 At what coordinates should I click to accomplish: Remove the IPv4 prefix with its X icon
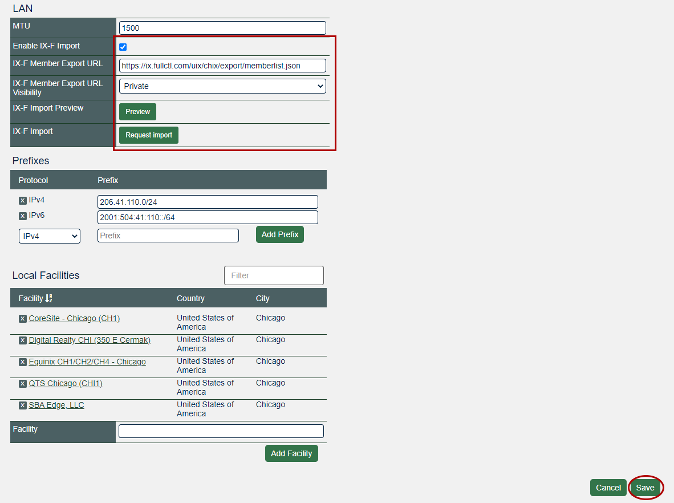[x=23, y=201]
